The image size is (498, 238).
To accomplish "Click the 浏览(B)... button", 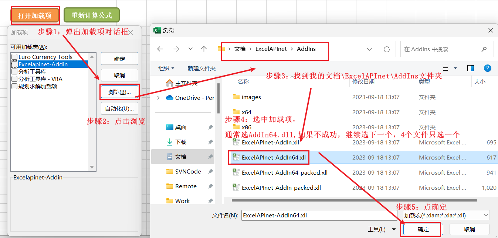I will pyautogui.click(x=119, y=92).
